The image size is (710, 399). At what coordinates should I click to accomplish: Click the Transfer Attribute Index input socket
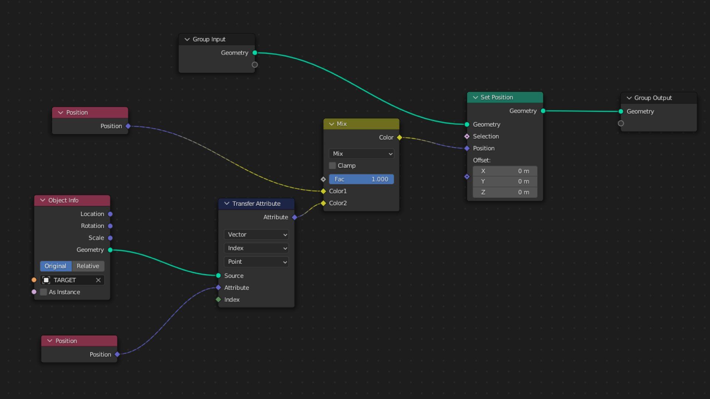coord(219,300)
